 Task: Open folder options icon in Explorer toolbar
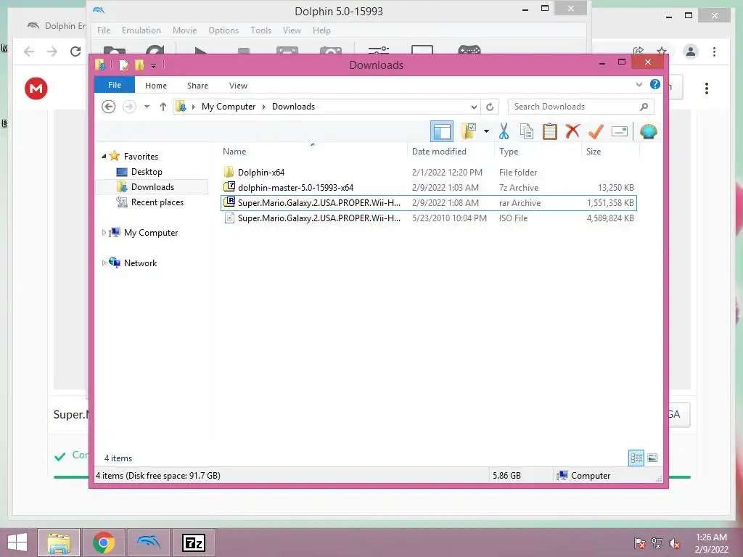coord(469,131)
